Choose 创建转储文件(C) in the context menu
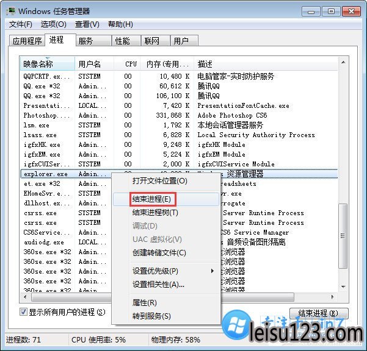This screenshot has width=367, height=351. [165, 253]
